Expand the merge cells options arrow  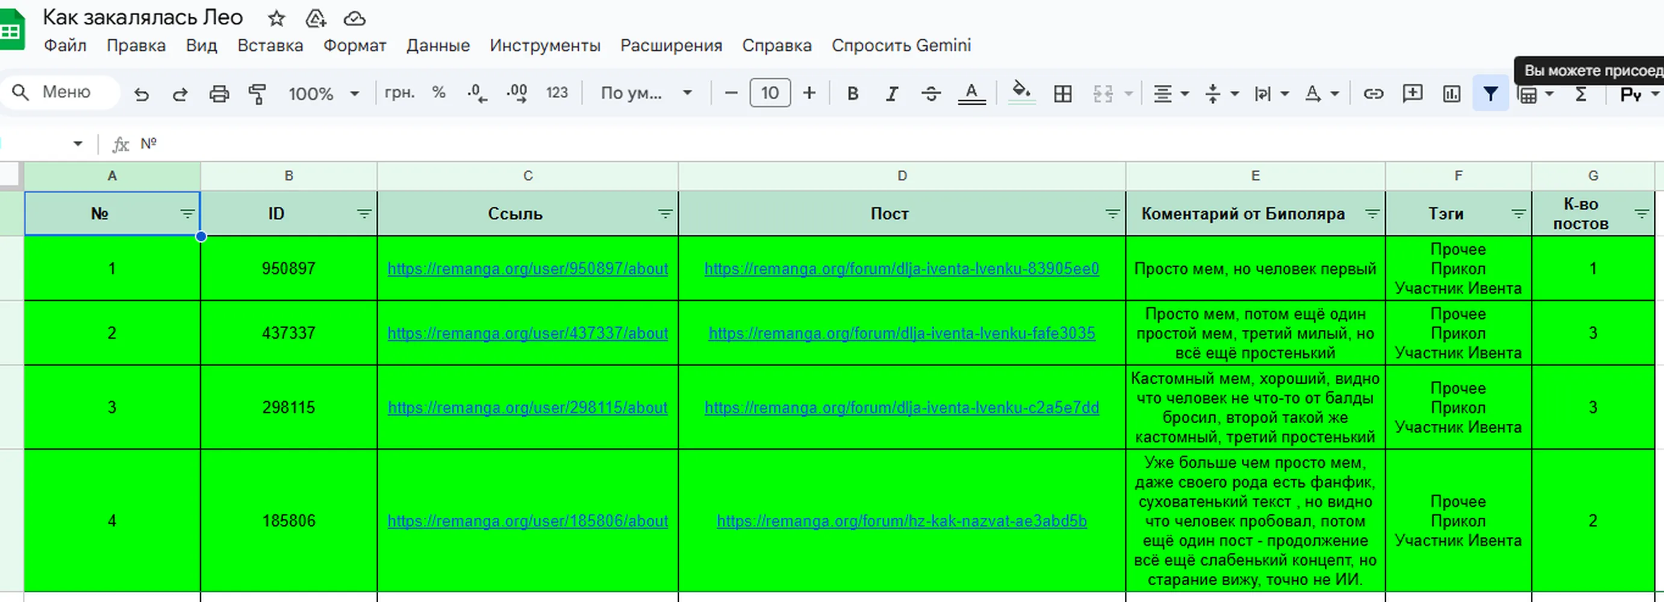coord(1129,95)
